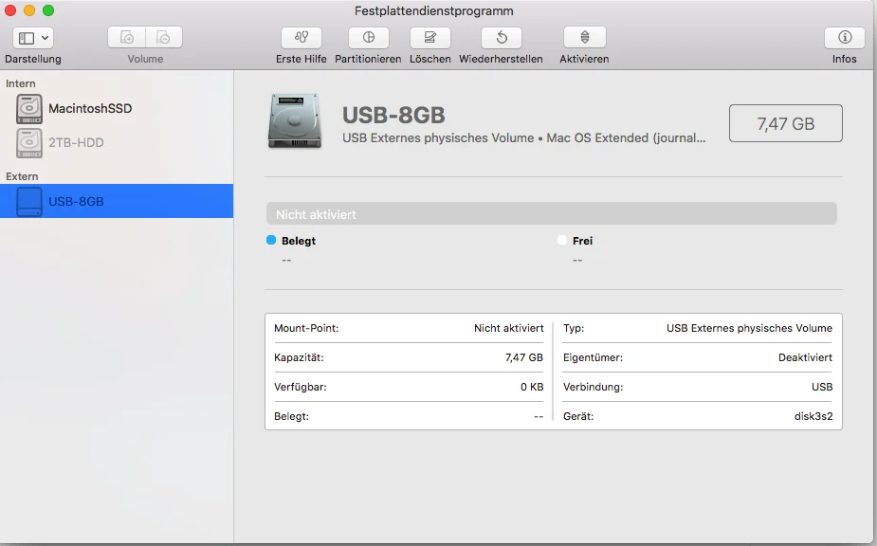877x546 pixels.
Task: Click the Nicht aktiviert usage bar
Action: [552, 213]
